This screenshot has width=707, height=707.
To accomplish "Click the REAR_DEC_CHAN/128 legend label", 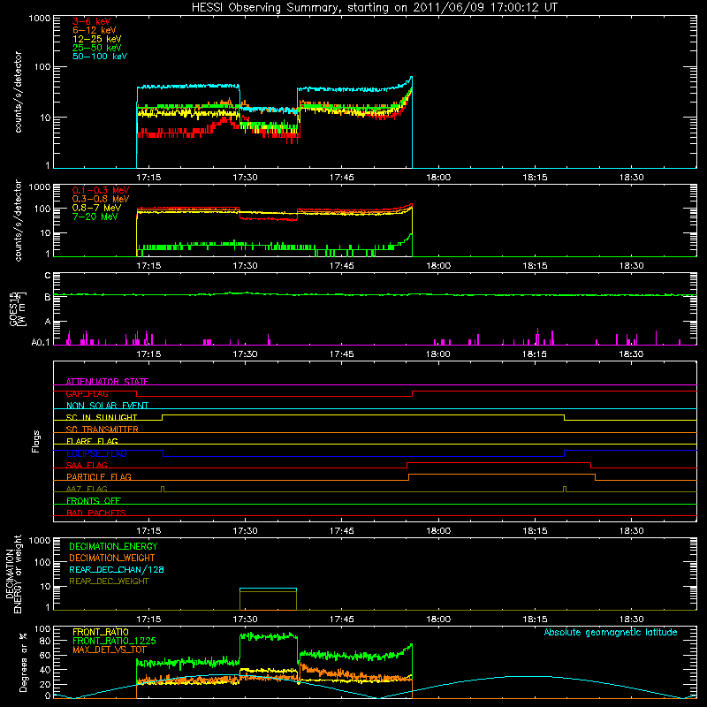I will tap(117, 569).
